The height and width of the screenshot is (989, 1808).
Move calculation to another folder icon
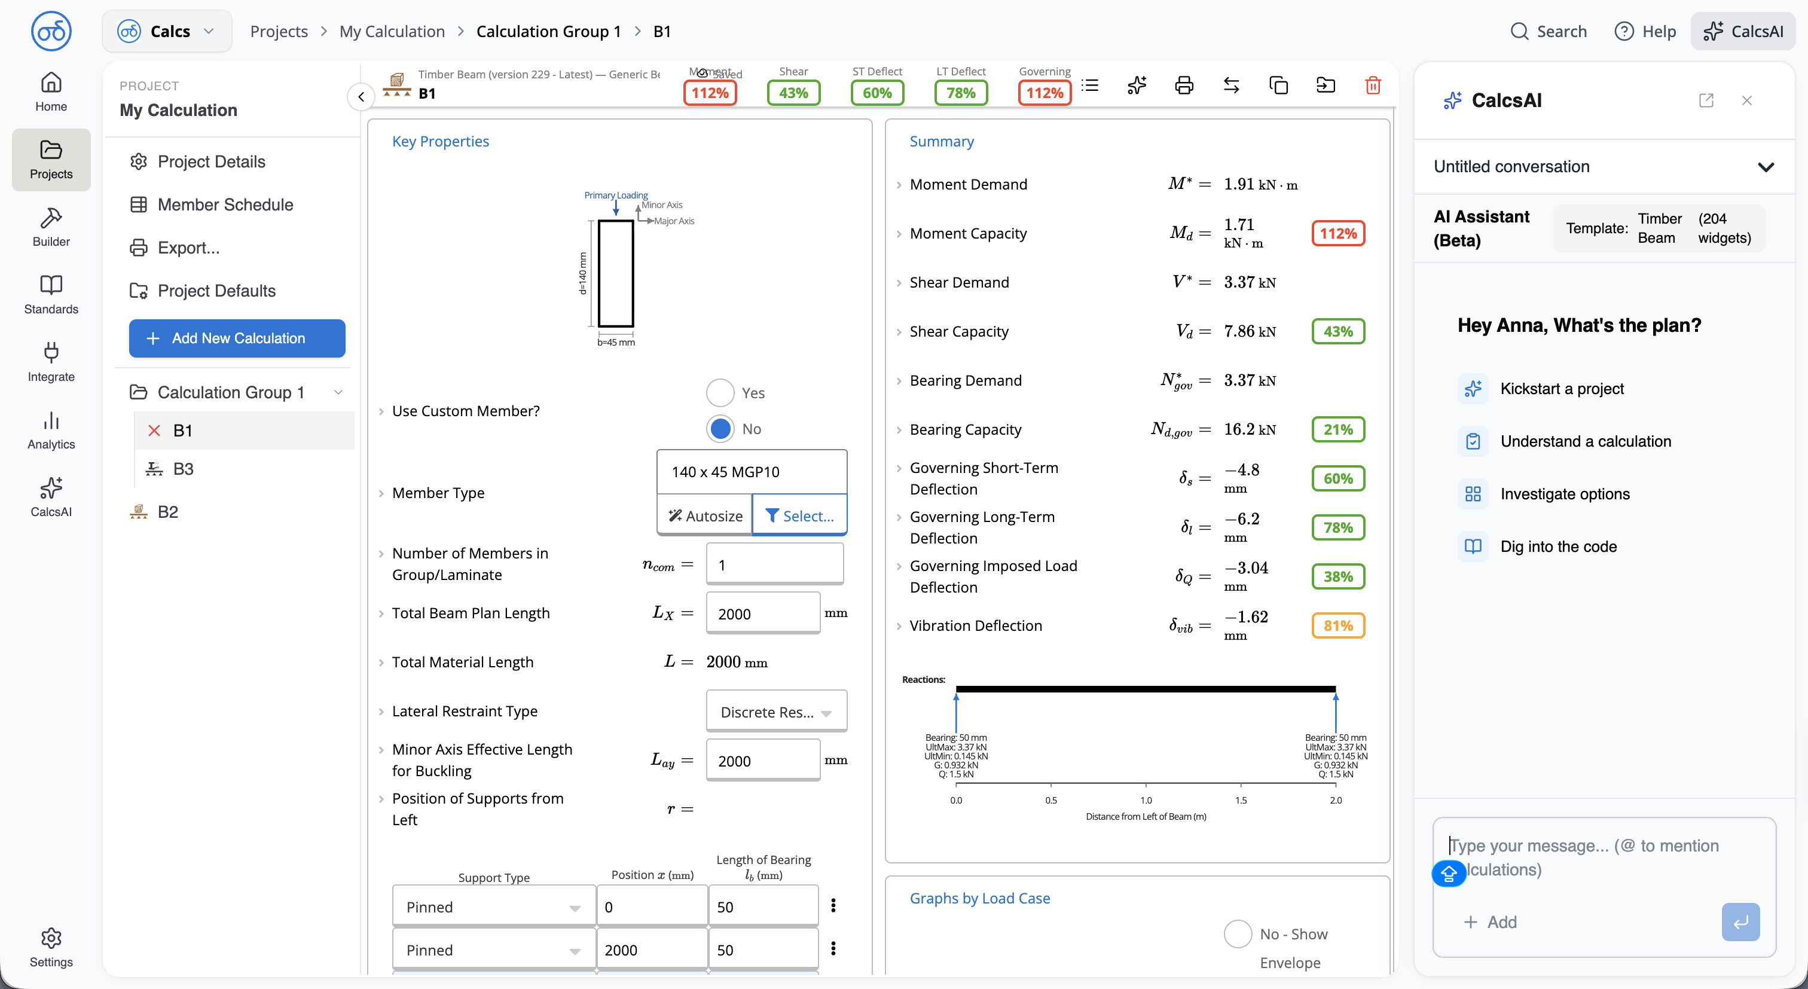pos(1326,86)
